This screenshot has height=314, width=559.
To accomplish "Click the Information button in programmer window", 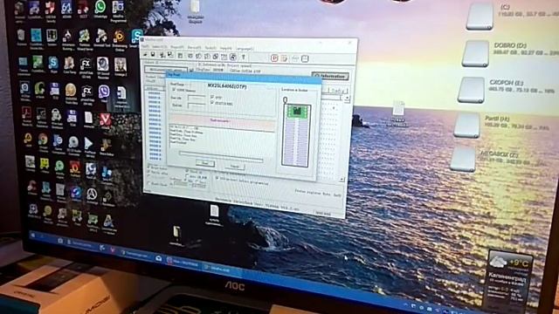I will click(330, 76).
